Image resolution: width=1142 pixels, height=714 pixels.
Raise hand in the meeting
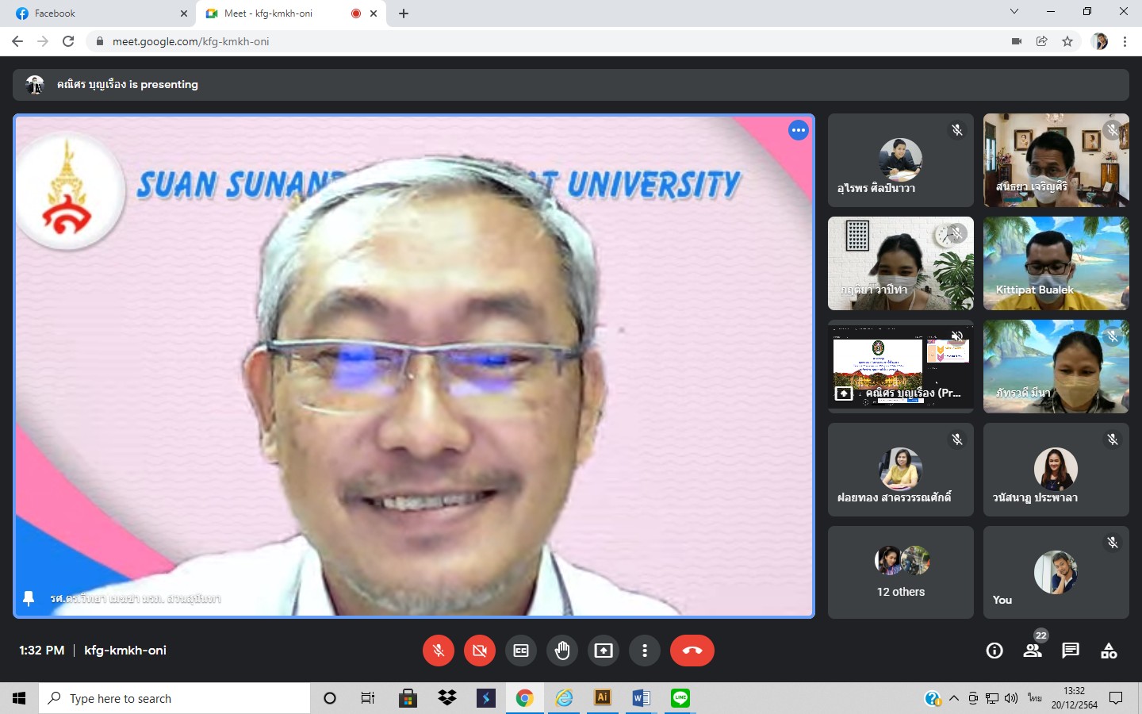[562, 651]
